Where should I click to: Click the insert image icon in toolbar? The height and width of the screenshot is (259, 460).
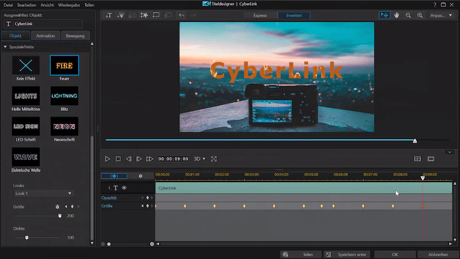pos(132,16)
